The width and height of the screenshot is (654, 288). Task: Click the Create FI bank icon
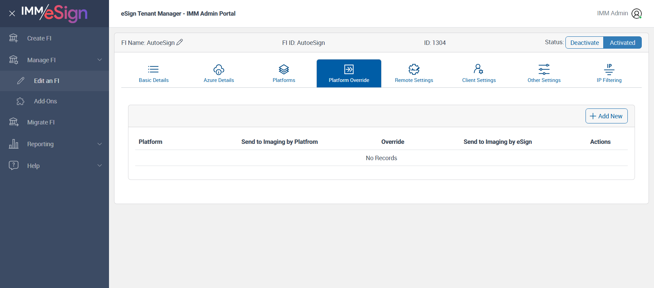point(14,38)
